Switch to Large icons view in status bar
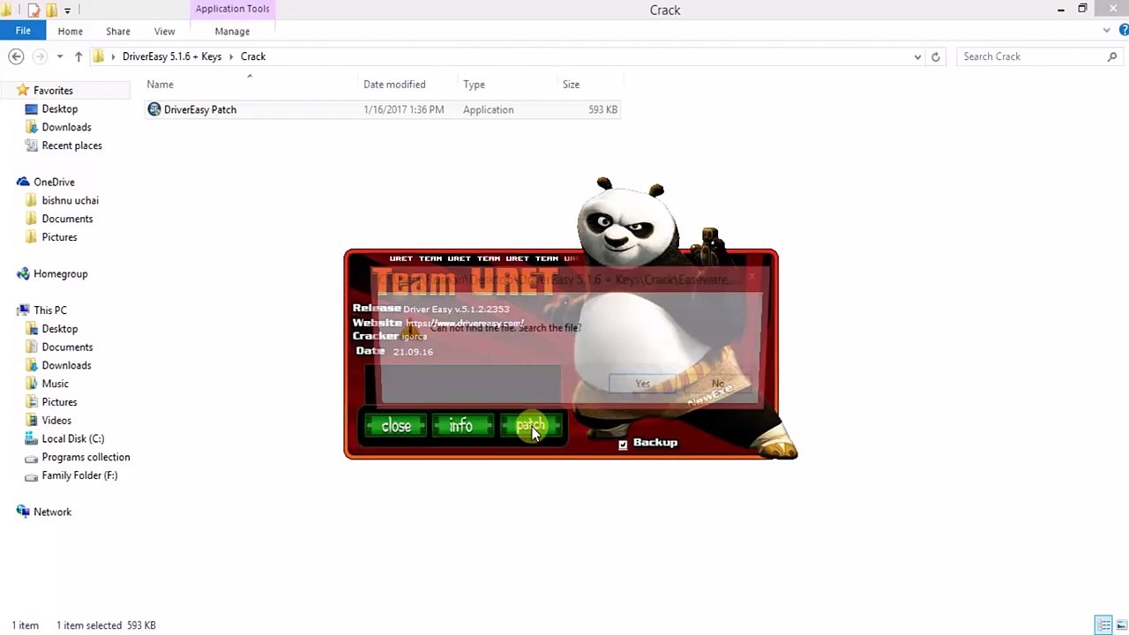This screenshot has height=635, width=1129. pos(1120,625)
